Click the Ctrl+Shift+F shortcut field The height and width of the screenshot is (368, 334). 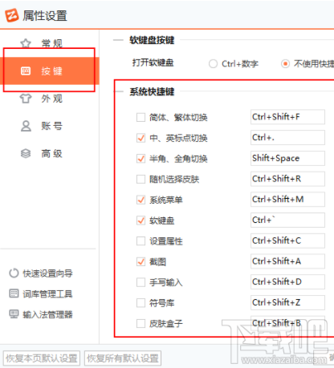[x=287, y=117]
